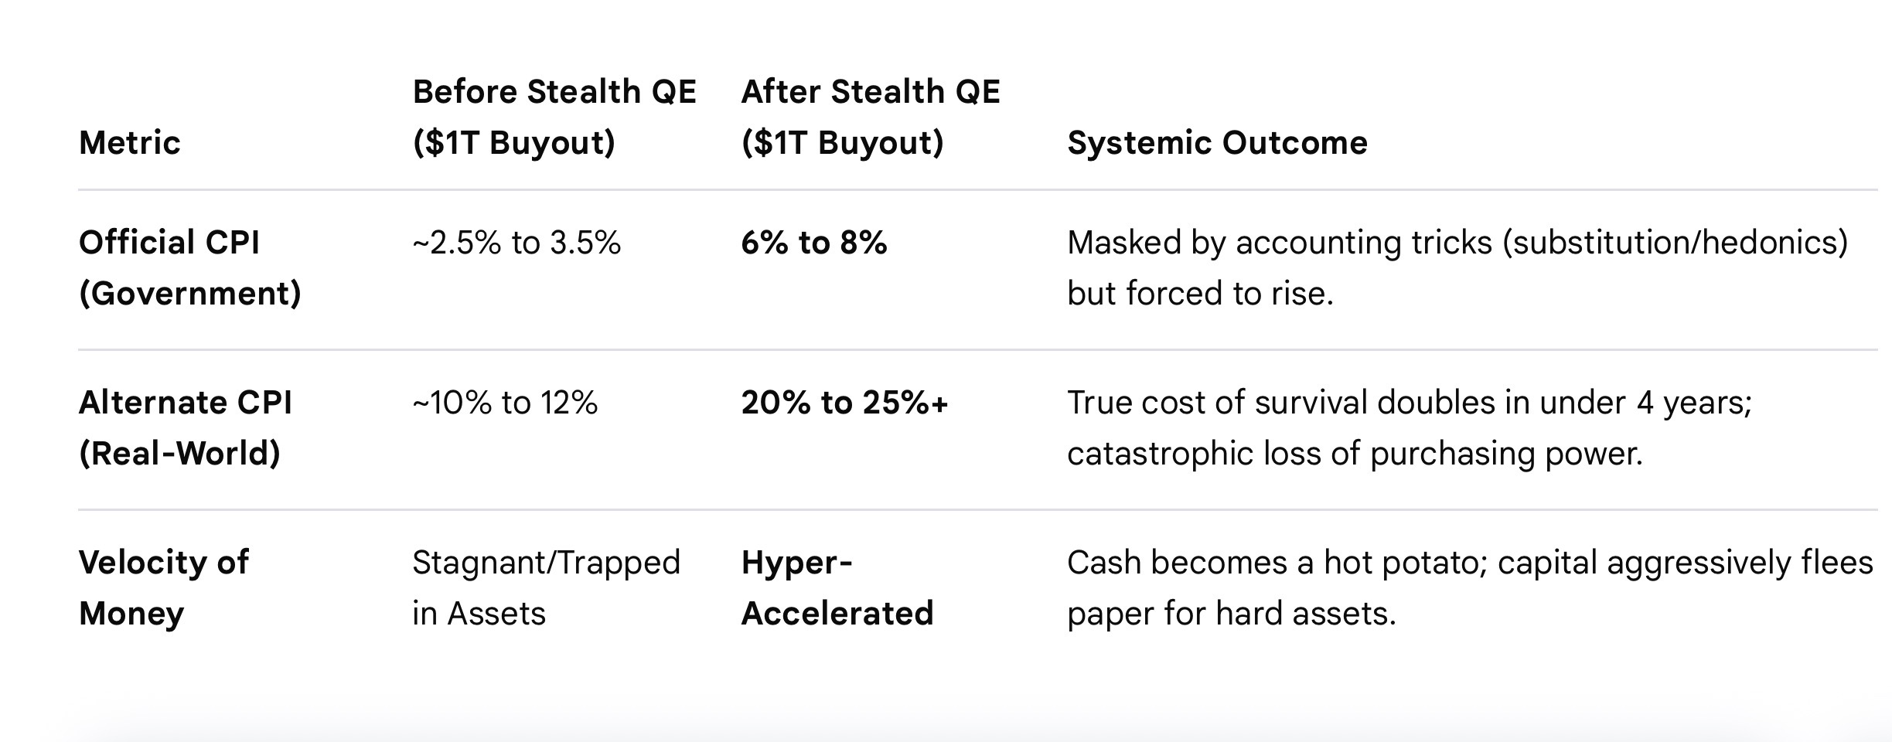1892x742 pixels.
Task: Select the Systemic Outcome column header
Action: 1217,143
